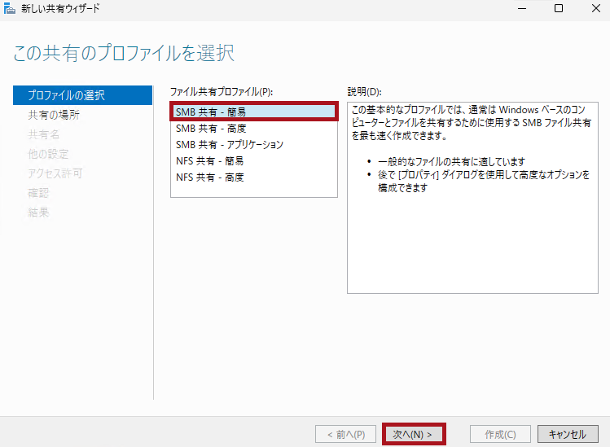Close the New Share Wizard window
The height and width of the screenshot is (447, 610).
coord(595,8)
